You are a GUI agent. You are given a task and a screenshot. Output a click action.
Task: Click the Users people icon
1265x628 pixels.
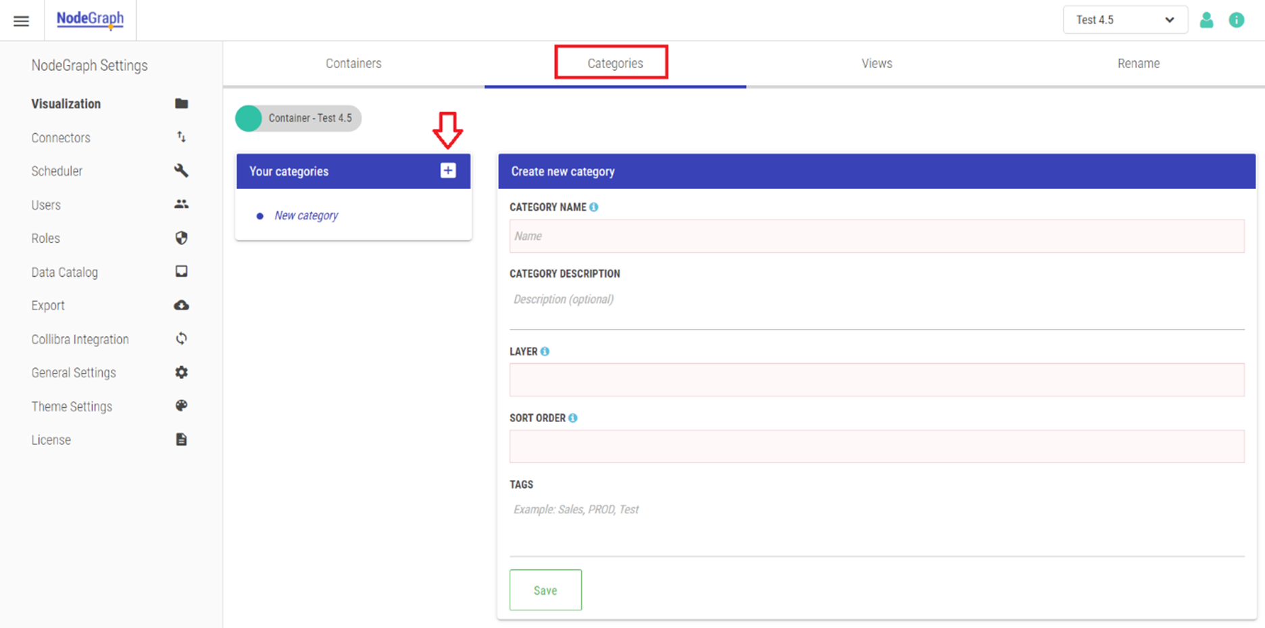tap(181, 204)
